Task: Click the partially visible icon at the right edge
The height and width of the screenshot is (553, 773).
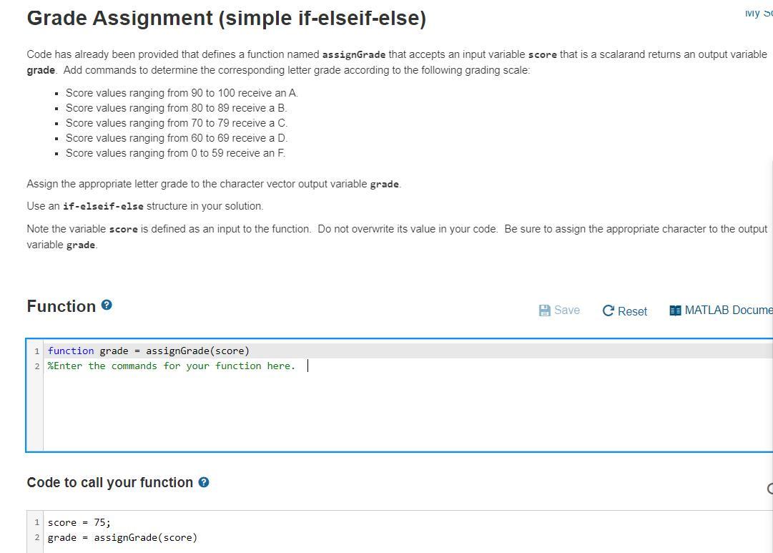Action: tap(770, 487)
